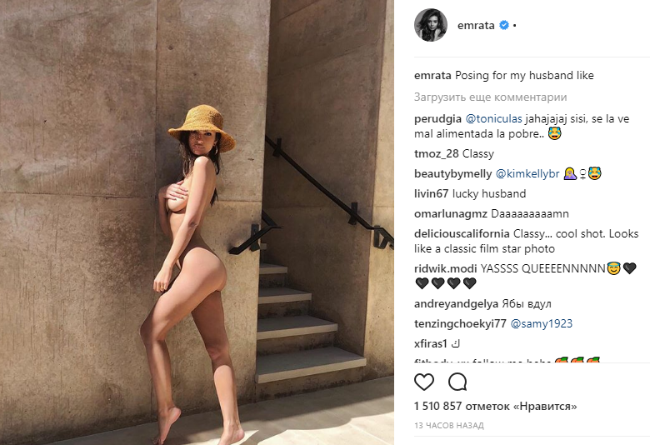This screenshot has height=445, width=650.
Task: Visit andreyandgelya commenter profile
Action: click(456, 303)
